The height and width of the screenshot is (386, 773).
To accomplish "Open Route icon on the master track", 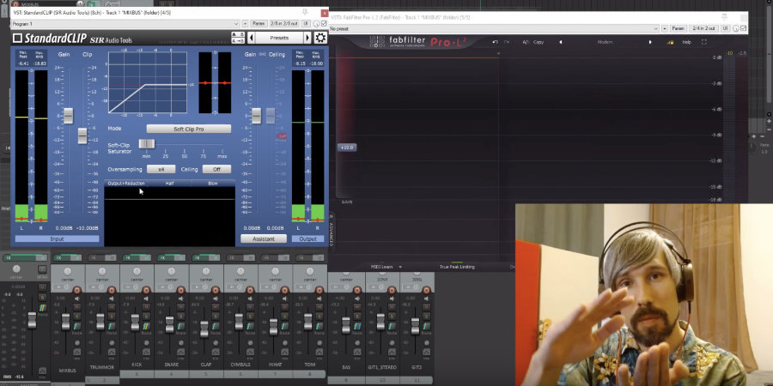I will coord(42,308).
